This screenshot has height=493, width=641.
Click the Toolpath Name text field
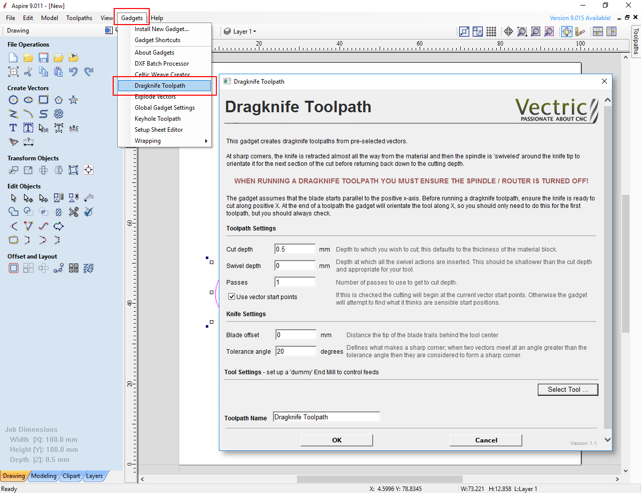pyautogui.click(x=327, y=417)
